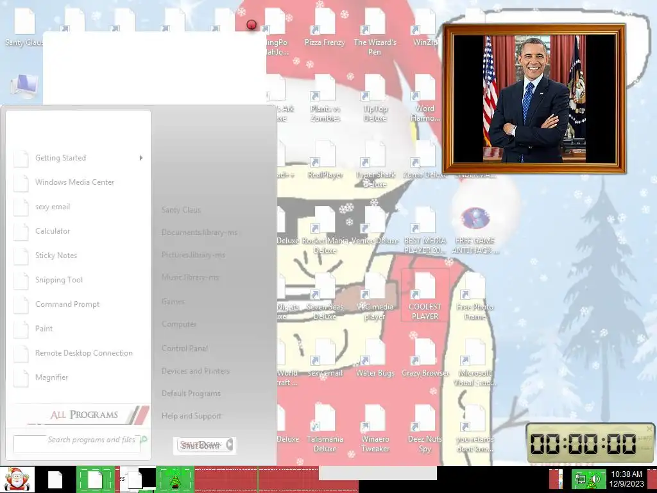Open the COOLEST PLAYER desktop shortcut
The image size is (657, 493).
pyautogui.click(x=425, y=296)
